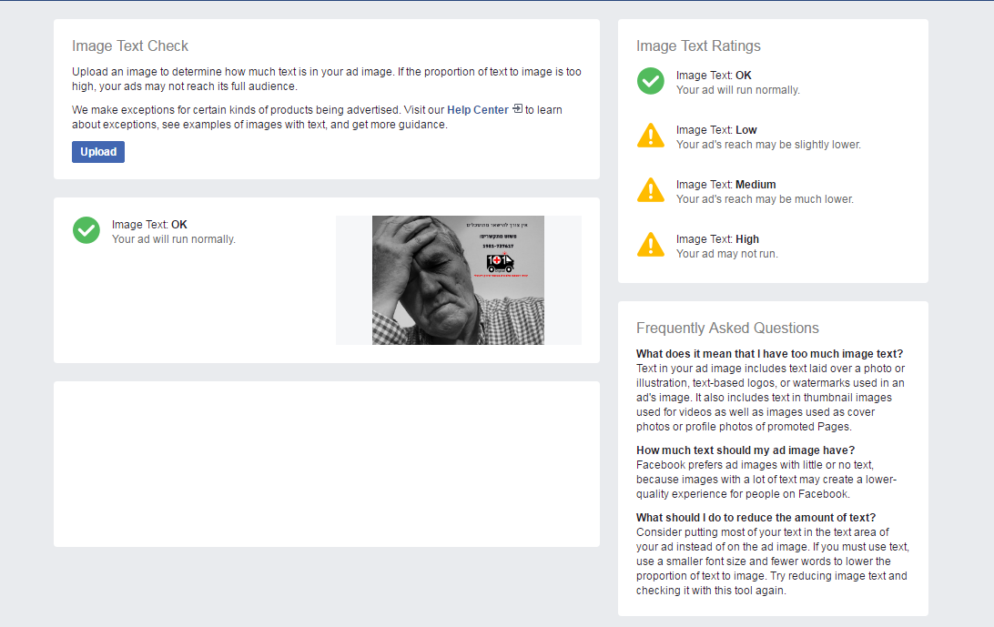Click the warning icon for High rating
This screenshot has height=627, width=994.
tap(651, 245)
